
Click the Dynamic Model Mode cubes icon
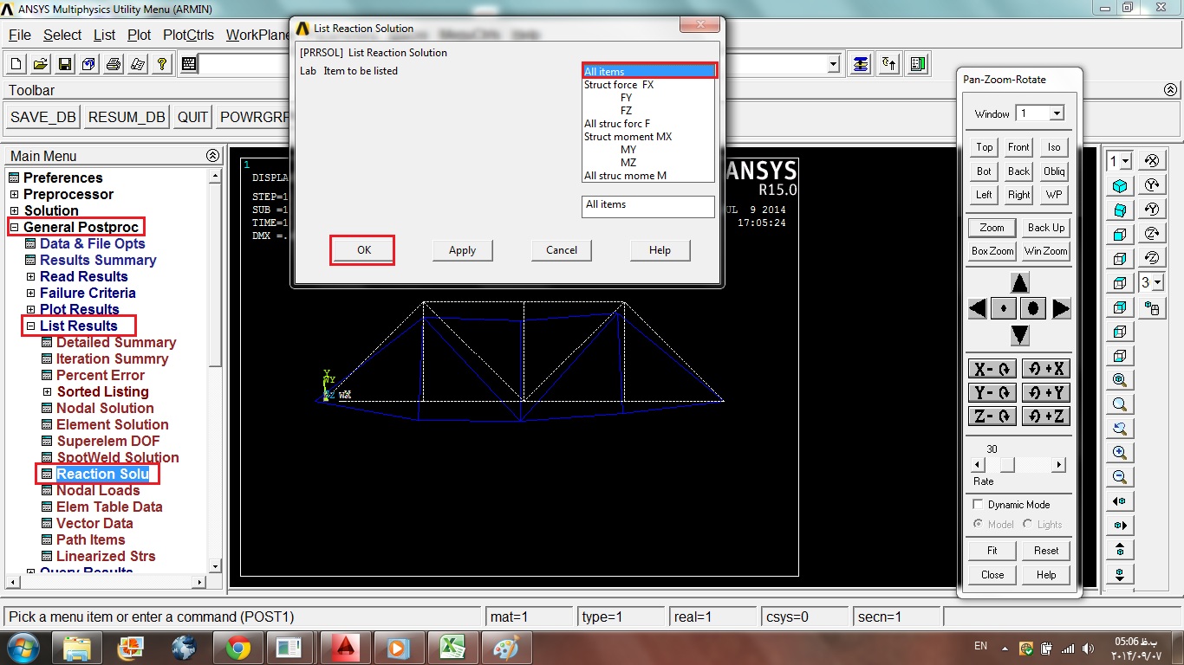point(1152,307)
